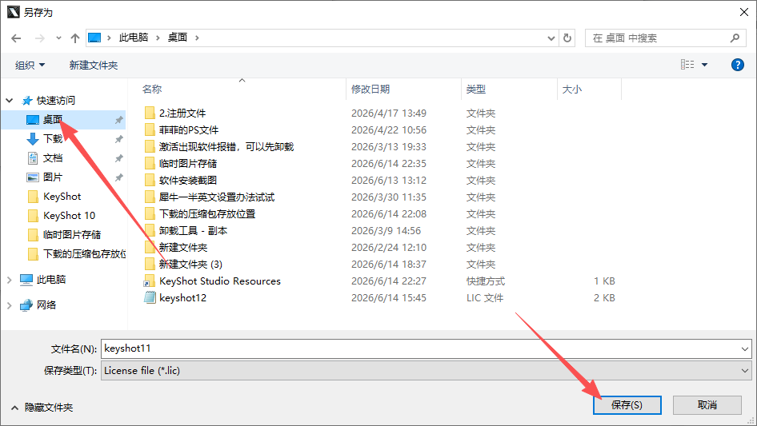Image resolution: width=757 pixels, height=426 pixels.
Task: Refresh the current folder view
Action: point(567,38)
